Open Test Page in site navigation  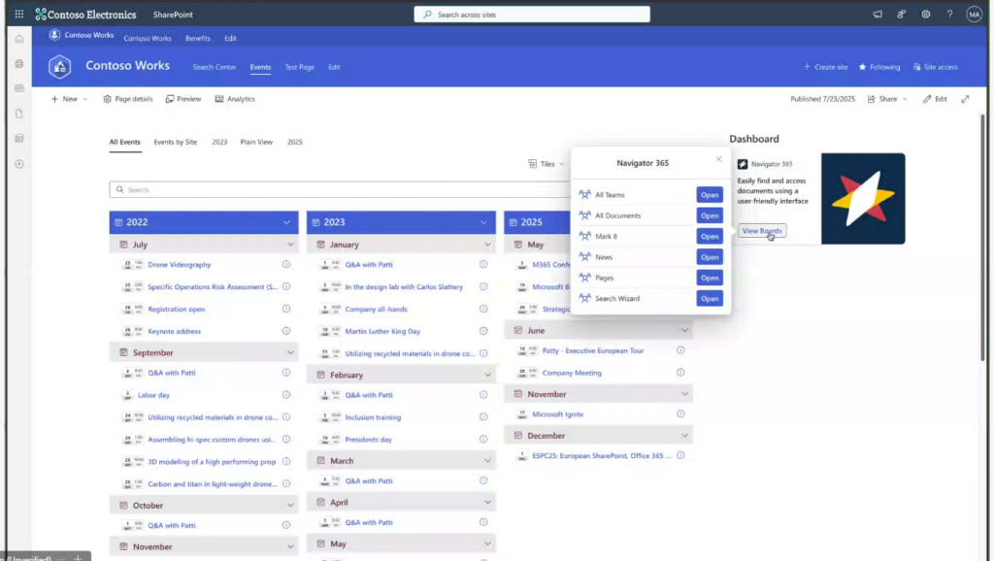pos(299,67)
